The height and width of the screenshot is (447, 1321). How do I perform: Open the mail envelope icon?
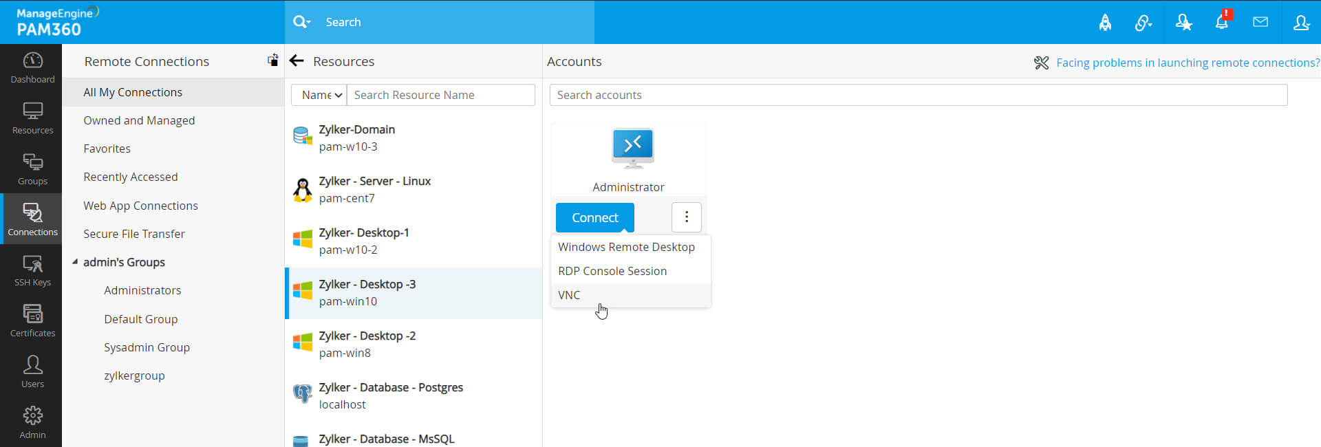(1260, 22)
